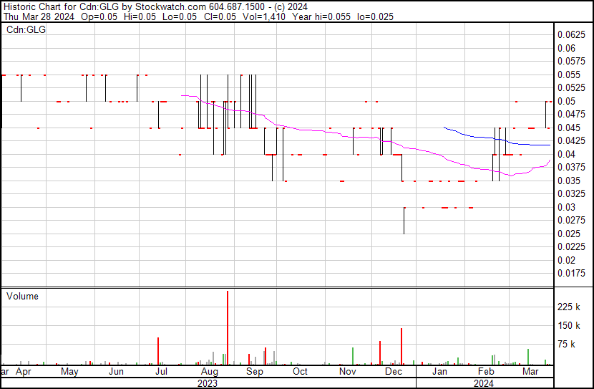Click the 'Cdn:GLG' symbol label in chart
This screenshot has height=389, width=594.
(26, 29)
